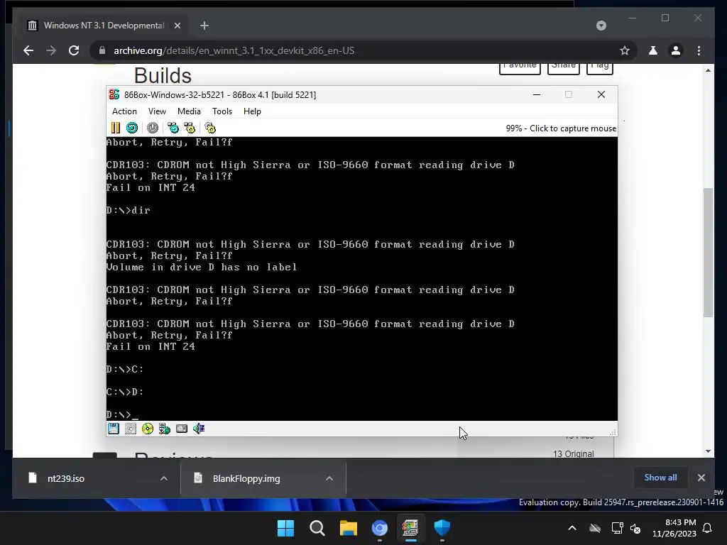
Task: Send Ctrl+Alt+Del with the teal keys icon
Action: (173, 128)
